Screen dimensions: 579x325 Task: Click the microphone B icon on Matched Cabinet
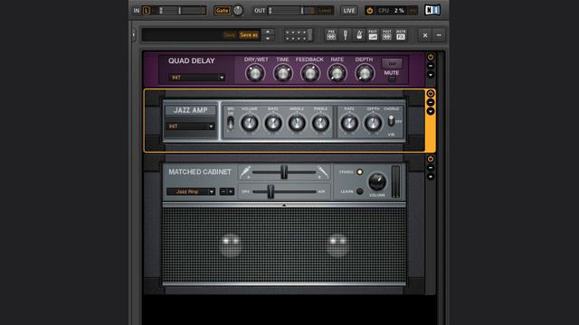323,172
